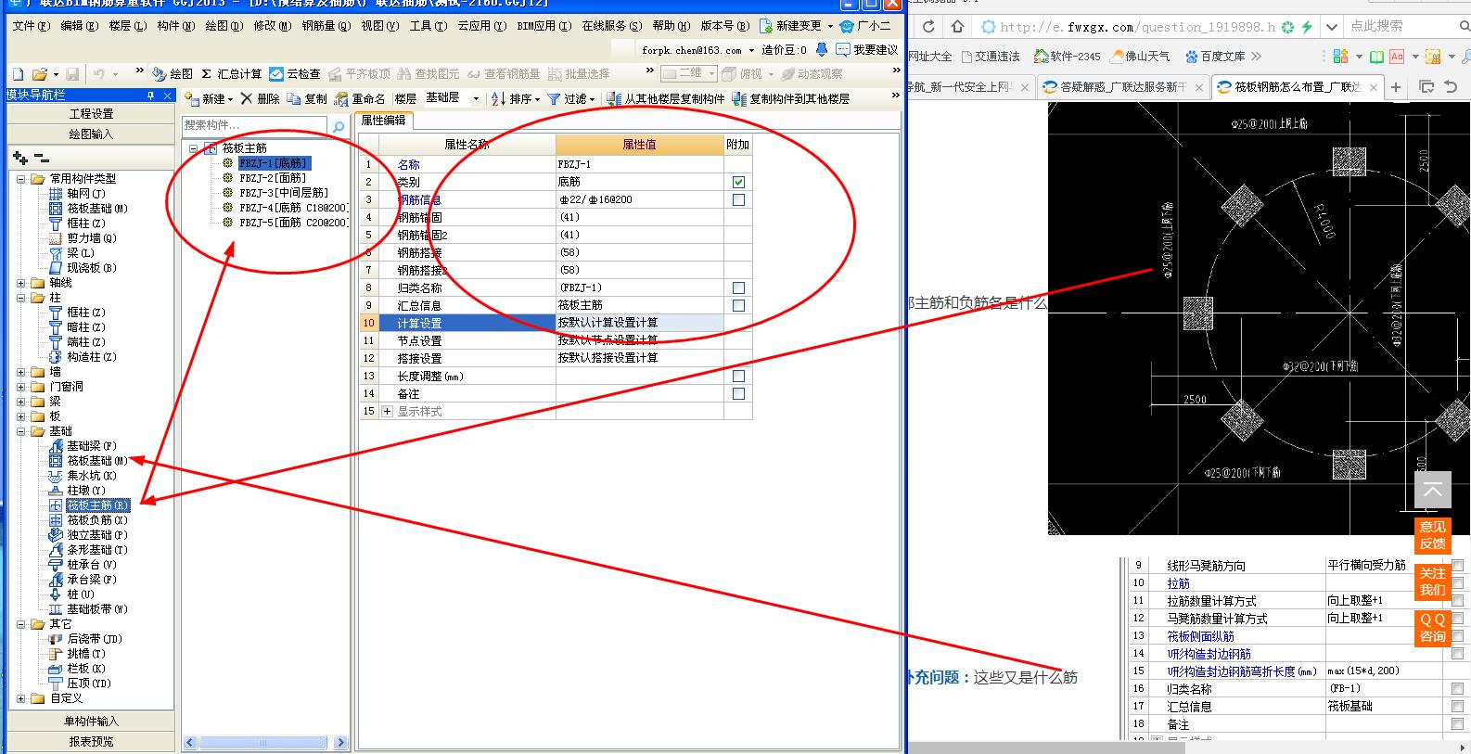Toggle 附加 checkbox for 钢筋信息 row
The image size is (1471, 754).
click(738, 199)
